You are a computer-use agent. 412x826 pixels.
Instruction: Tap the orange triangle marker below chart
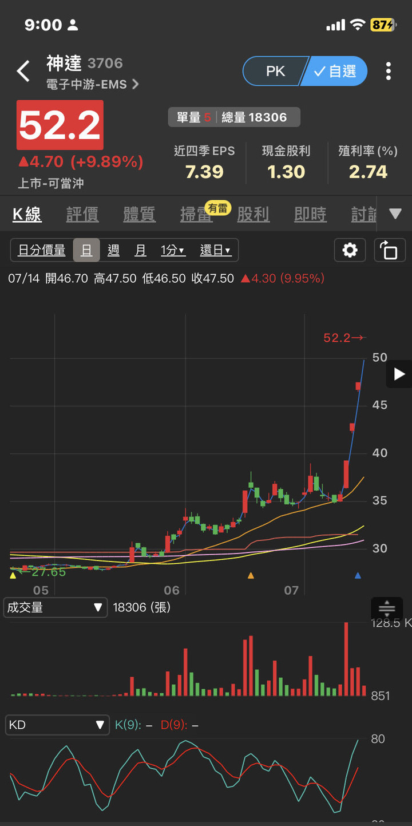click(251, 575)
